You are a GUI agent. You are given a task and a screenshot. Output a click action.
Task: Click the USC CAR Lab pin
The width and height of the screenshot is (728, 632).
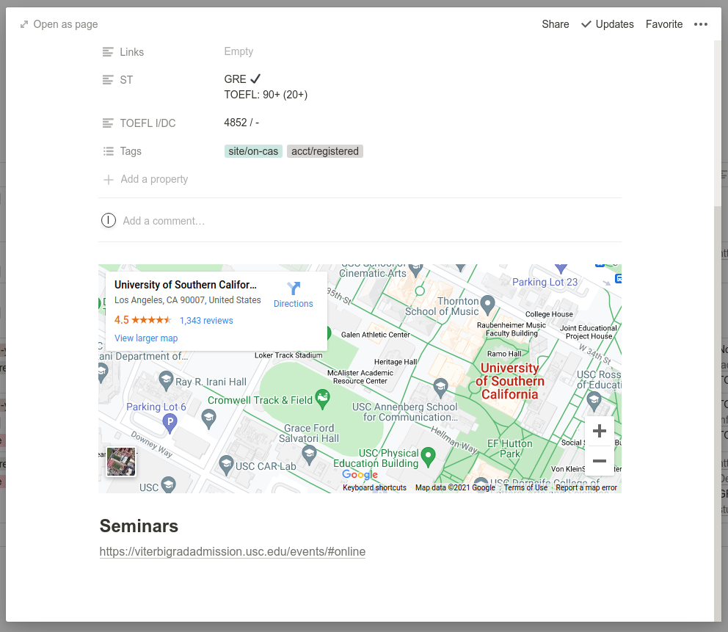(226, 465)
